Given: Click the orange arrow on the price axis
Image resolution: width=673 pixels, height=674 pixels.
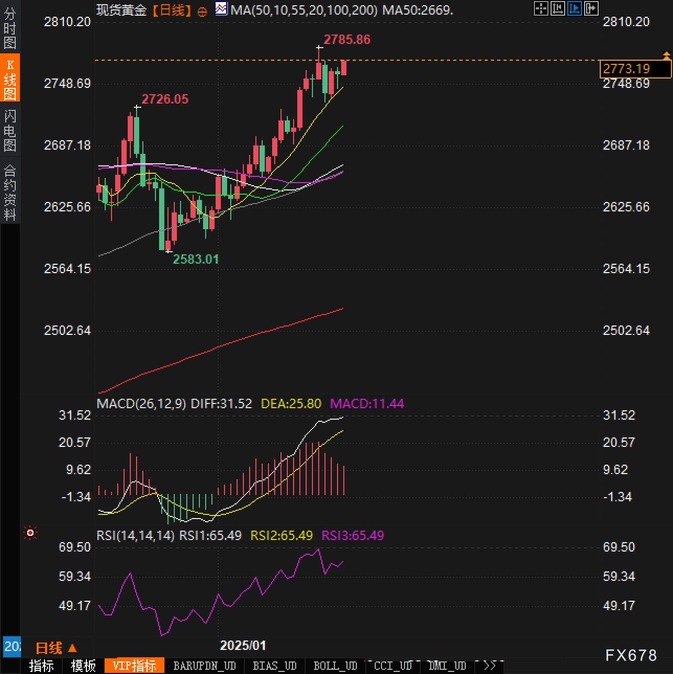Looking at the screenshot, I should [666, 55].
